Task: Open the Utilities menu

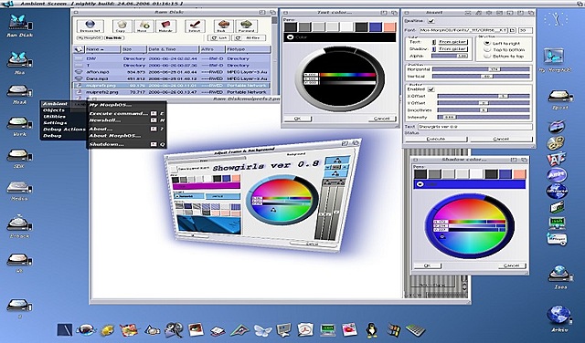Action: point(55,117)
